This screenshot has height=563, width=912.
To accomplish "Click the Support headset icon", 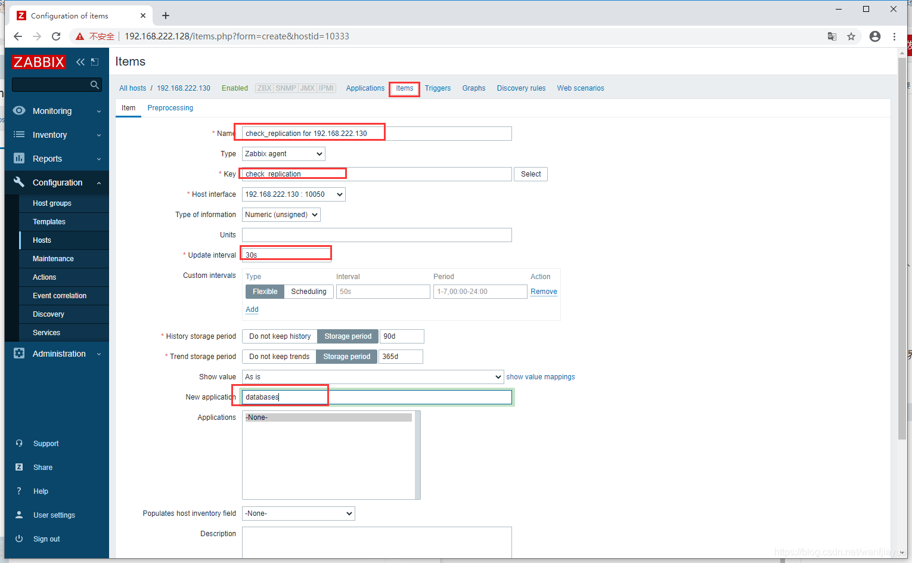I will click(x=19, y=443).
